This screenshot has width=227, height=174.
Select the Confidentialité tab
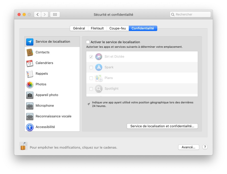pos(143,28)
